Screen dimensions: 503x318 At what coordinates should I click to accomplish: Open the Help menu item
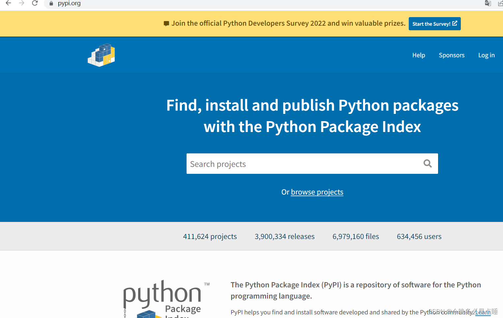click(419, 55)
